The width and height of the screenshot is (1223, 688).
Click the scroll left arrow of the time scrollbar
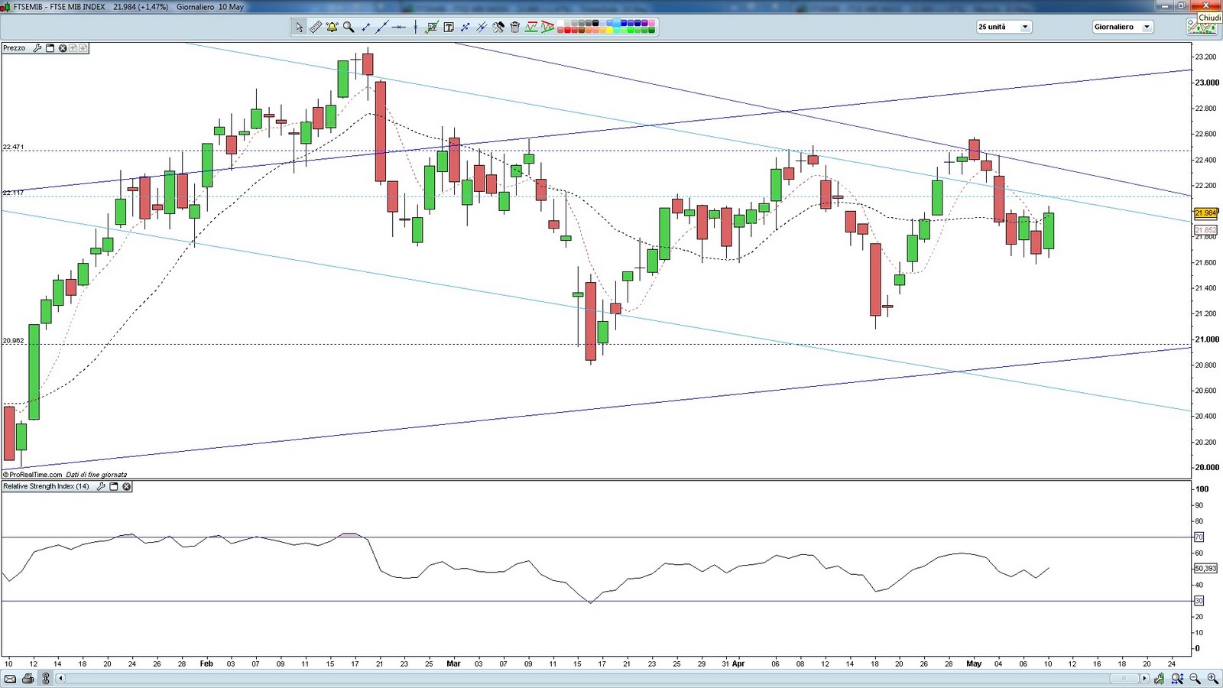pyautogui.click(x=60, y=678)
